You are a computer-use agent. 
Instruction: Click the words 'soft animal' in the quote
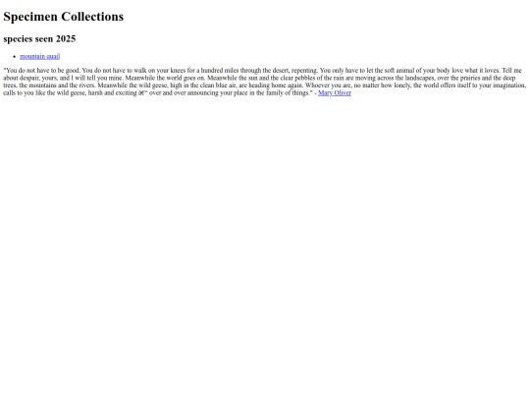click(x=397, y=71)
